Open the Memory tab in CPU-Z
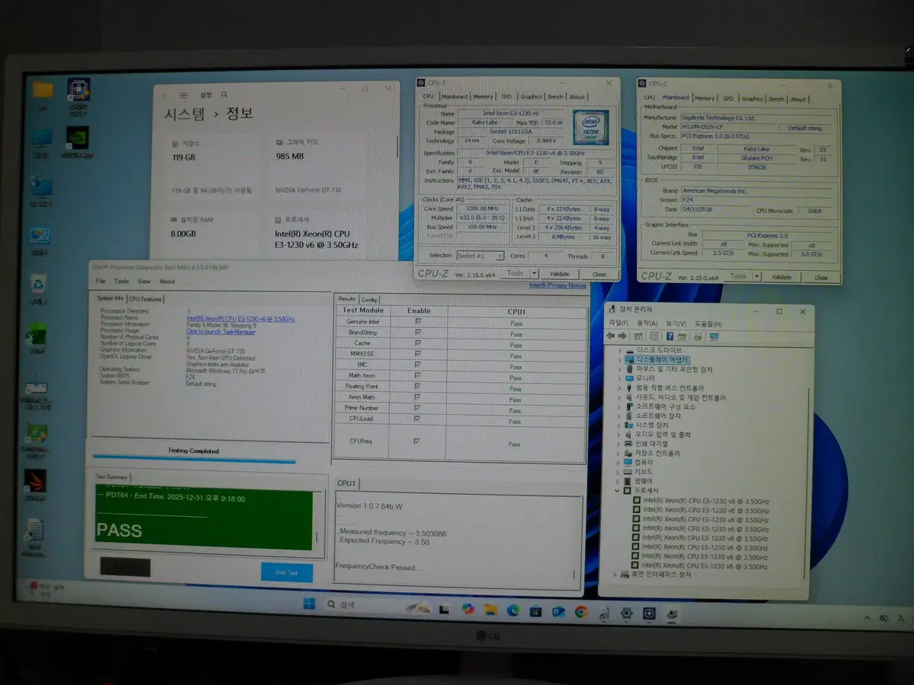This screenshot has height=685, width=914. [483, 97]
